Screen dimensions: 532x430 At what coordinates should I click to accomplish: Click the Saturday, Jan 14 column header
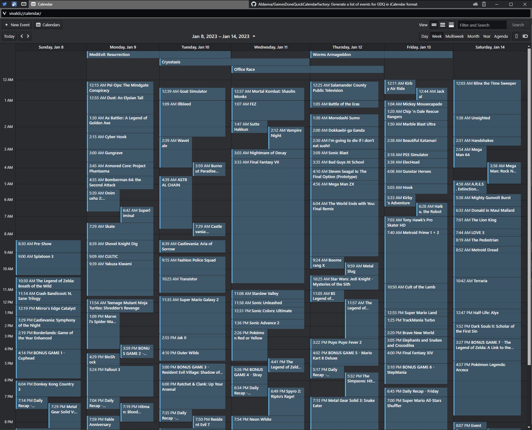pos(490,47)
